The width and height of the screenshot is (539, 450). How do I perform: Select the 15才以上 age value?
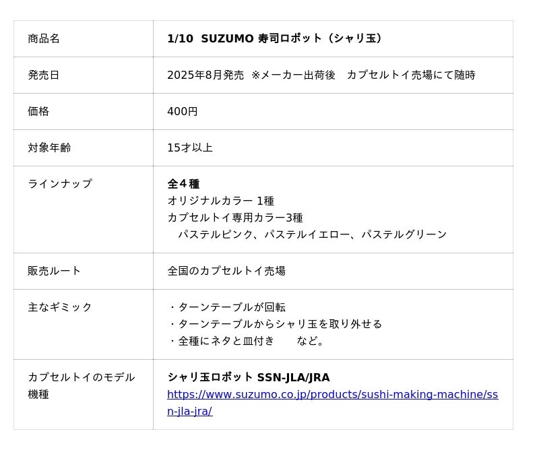[x=190, y=148]
